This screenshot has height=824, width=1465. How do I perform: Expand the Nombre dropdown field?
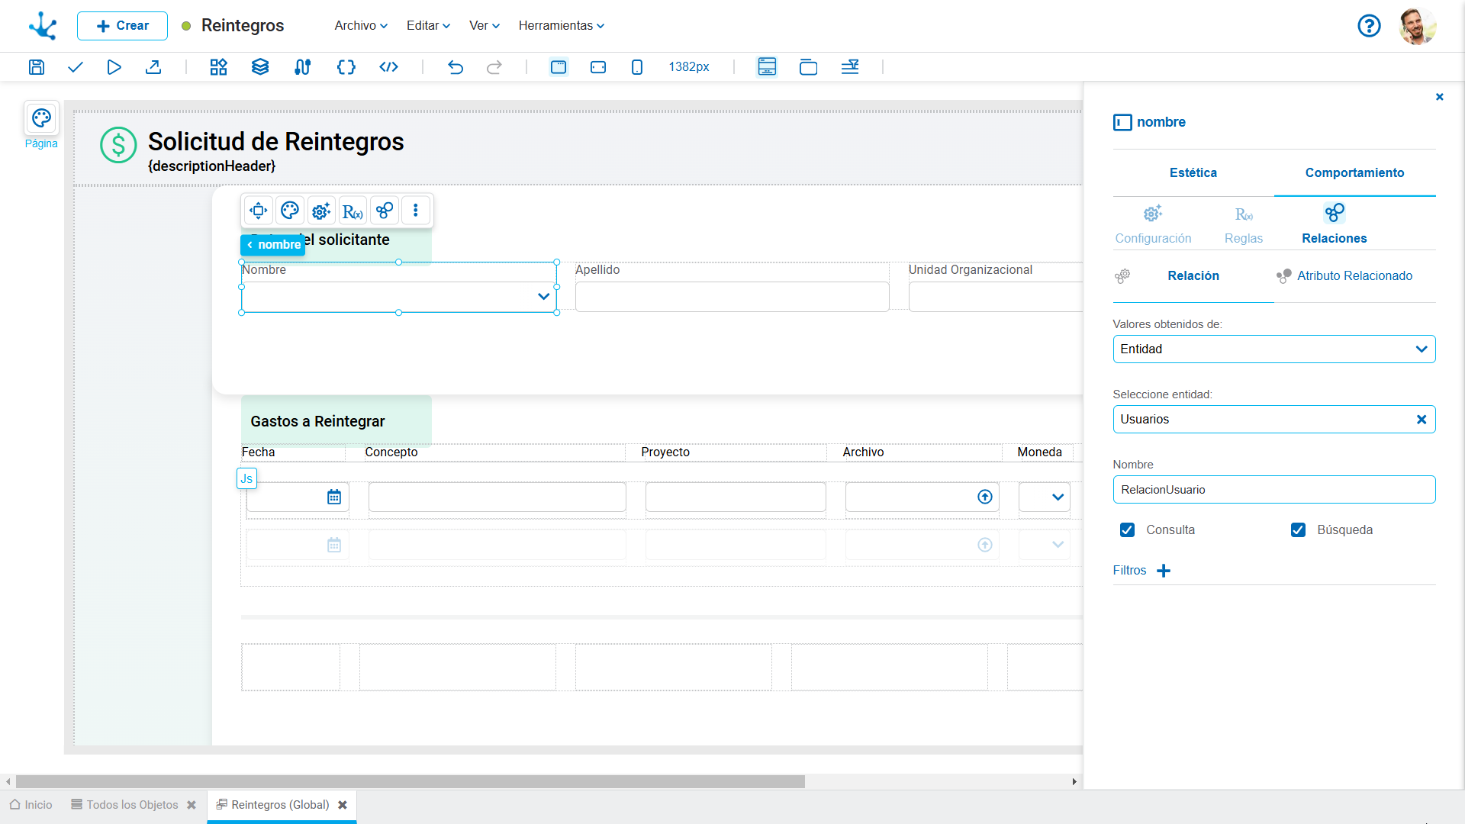click(x=543, y=296)
